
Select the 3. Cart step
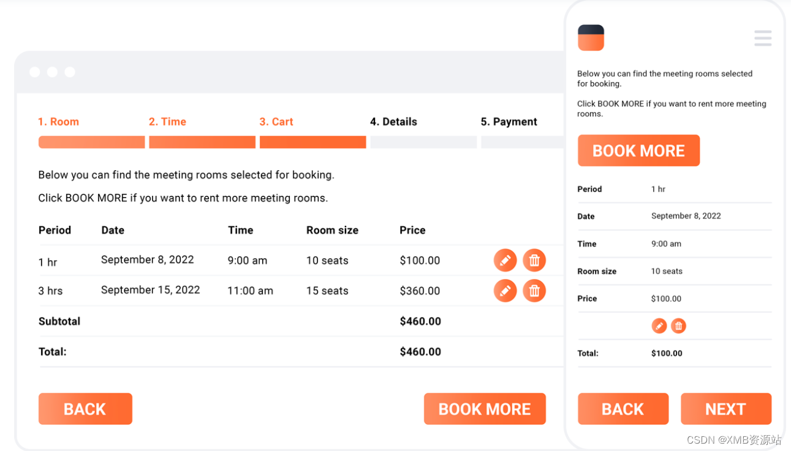click(276, 122)
